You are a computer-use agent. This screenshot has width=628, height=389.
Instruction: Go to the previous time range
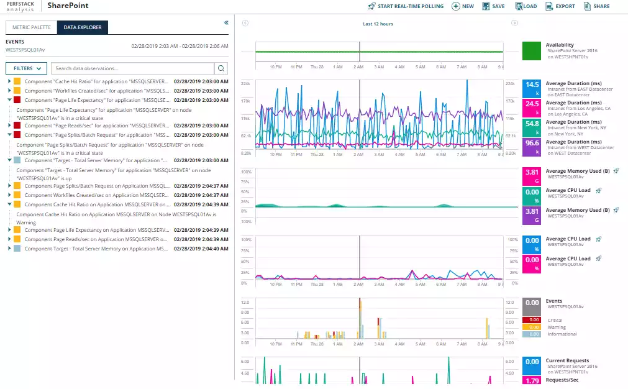click(245, 23)
